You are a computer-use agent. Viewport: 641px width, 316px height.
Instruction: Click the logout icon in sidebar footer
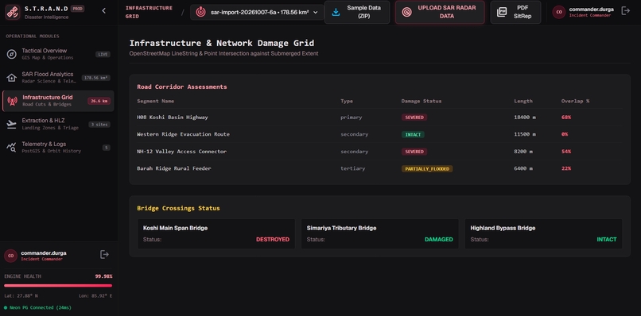click(x=104, y=254)
